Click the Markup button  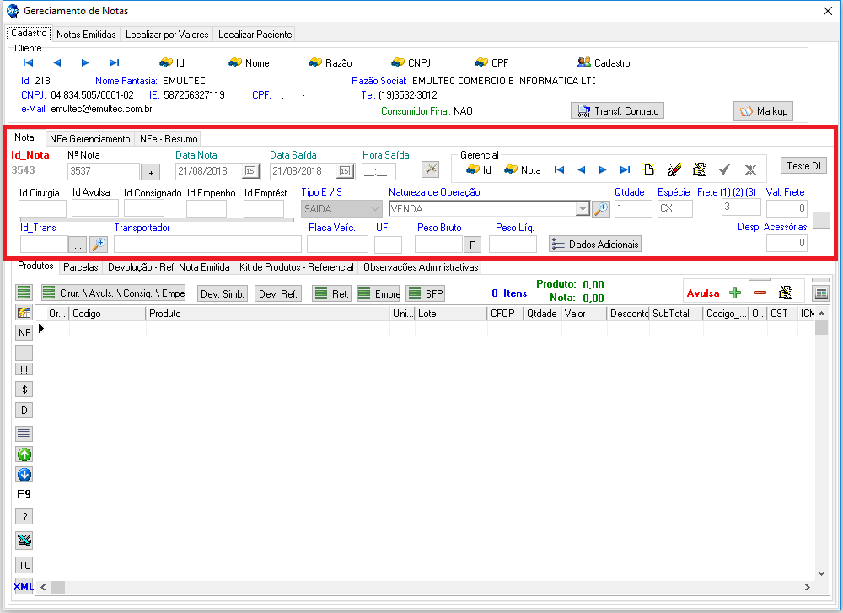(763, 111)
